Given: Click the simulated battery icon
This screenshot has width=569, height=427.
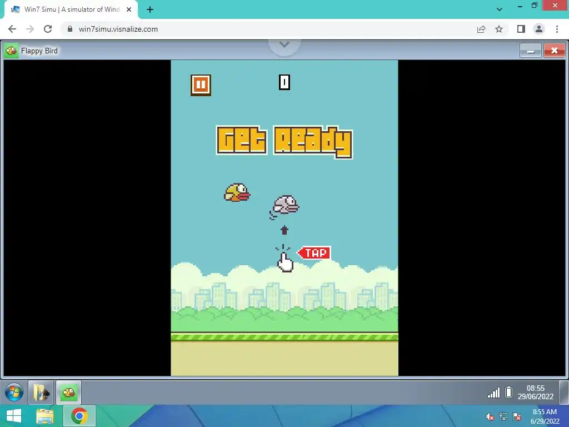Looking at the screenshot, I should [x=509, y=392].
